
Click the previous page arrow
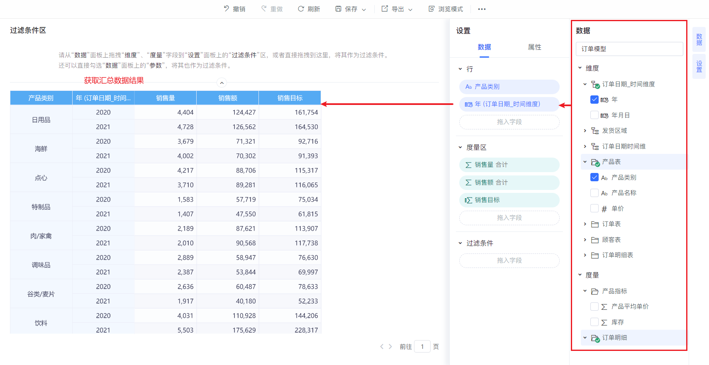382,346
